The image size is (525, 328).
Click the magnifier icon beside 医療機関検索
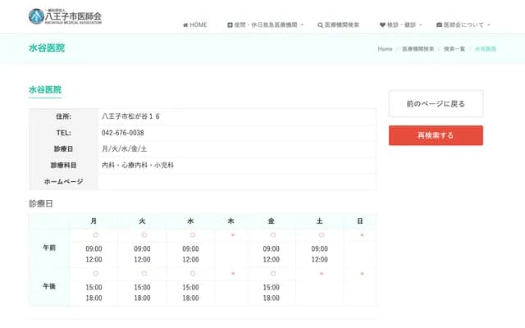[320, 25]
